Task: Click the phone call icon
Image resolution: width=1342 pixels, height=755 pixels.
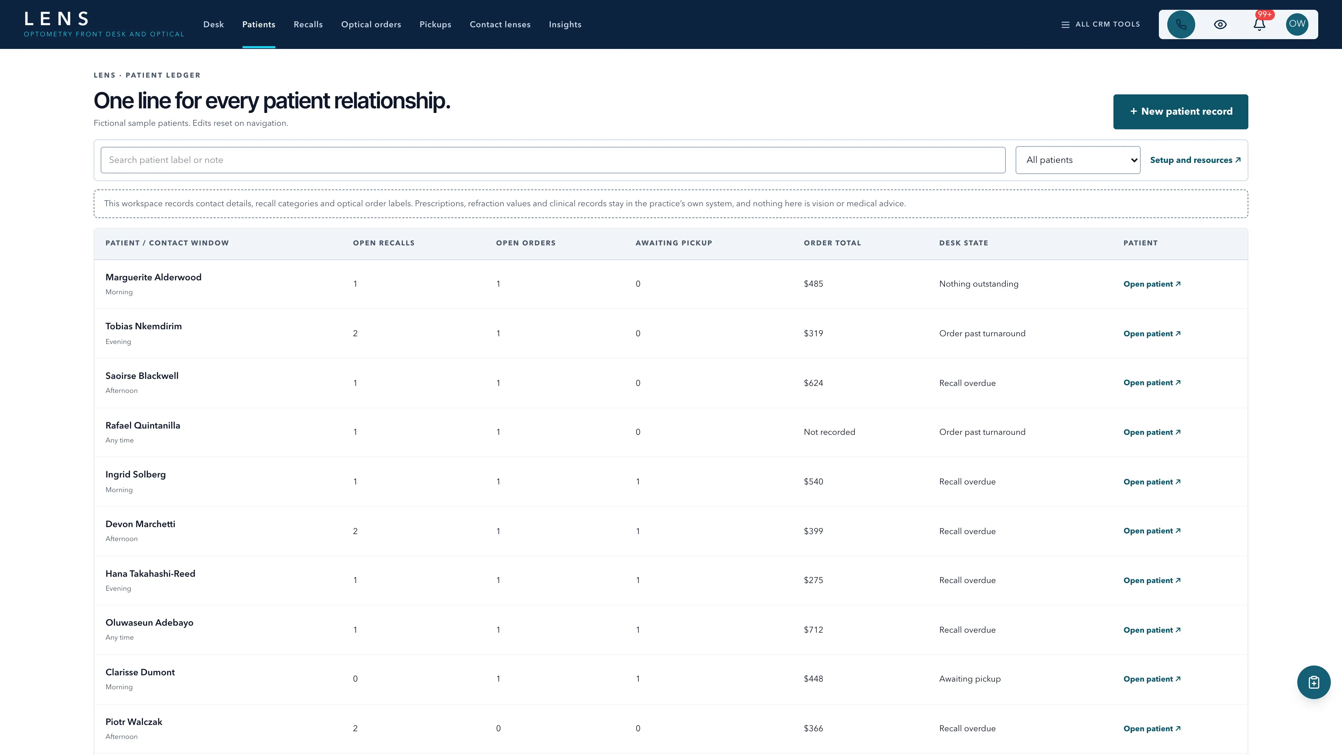Action: pyautogui.click(x=1181, y=24)
